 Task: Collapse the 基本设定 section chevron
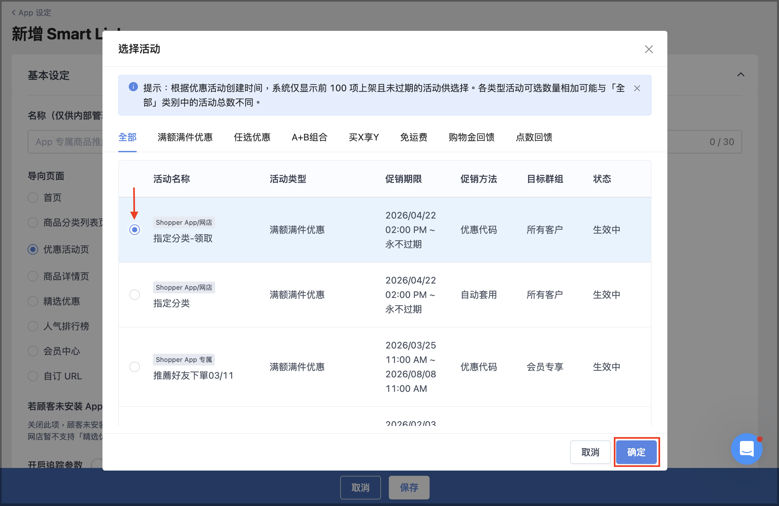[741, 75]
